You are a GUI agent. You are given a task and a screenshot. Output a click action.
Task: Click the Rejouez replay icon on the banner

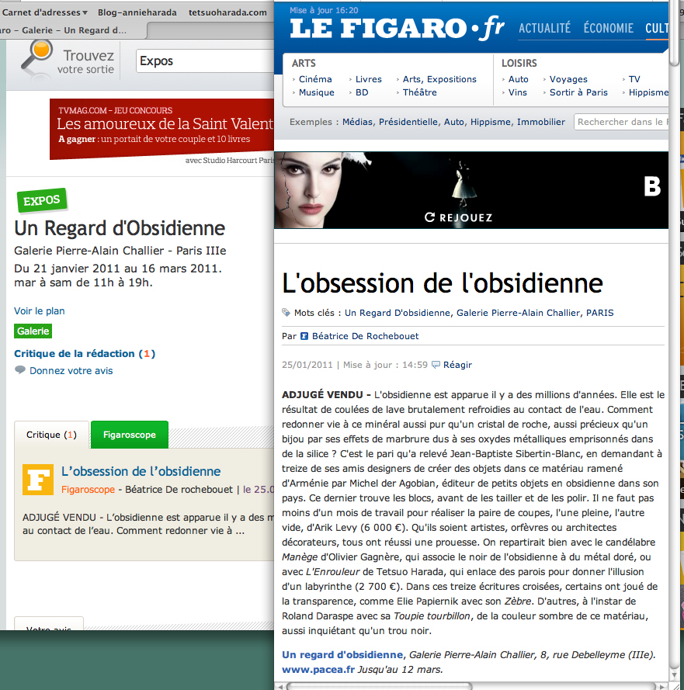[x=429, y=217]
